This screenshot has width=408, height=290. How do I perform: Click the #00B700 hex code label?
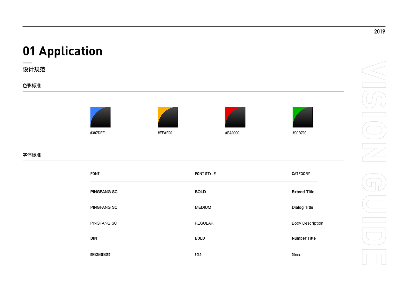[300, 133]
